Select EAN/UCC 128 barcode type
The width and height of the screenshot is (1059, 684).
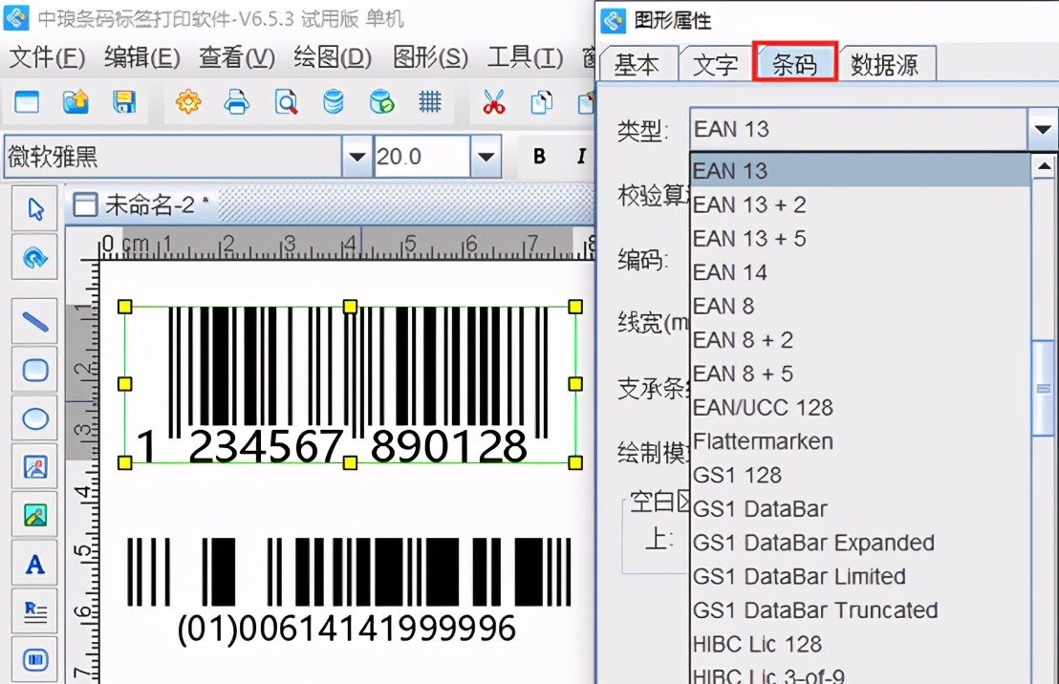763,408
